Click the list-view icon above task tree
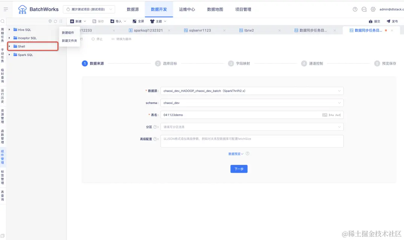 coord(61,21)
